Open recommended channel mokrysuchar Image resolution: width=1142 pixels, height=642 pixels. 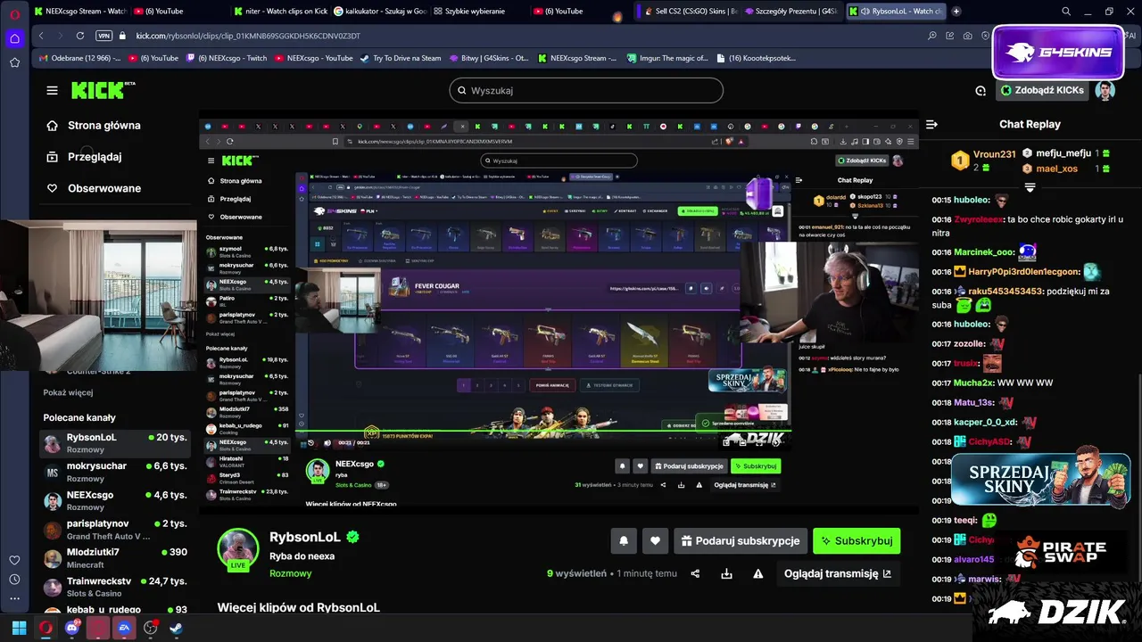click(115, 472)
